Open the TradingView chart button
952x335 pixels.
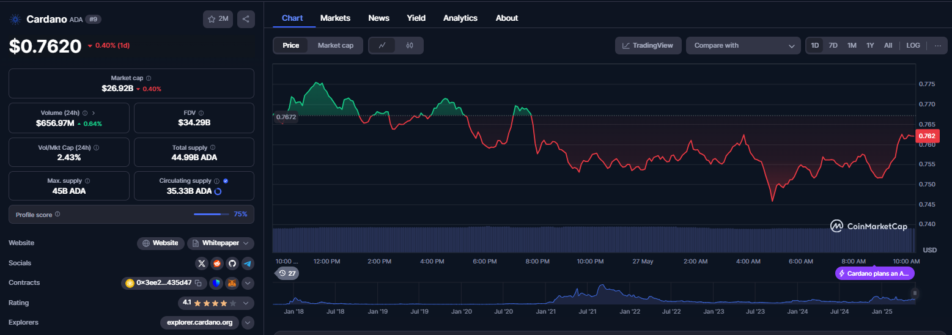click(648, 45)
